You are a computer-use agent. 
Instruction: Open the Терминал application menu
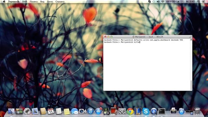(x=14, y=2)
